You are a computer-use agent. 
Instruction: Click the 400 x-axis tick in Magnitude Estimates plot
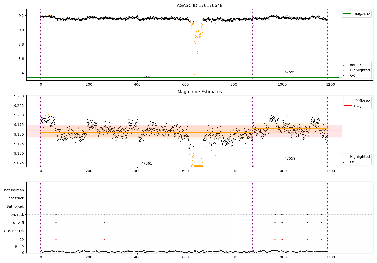point(137,171)
